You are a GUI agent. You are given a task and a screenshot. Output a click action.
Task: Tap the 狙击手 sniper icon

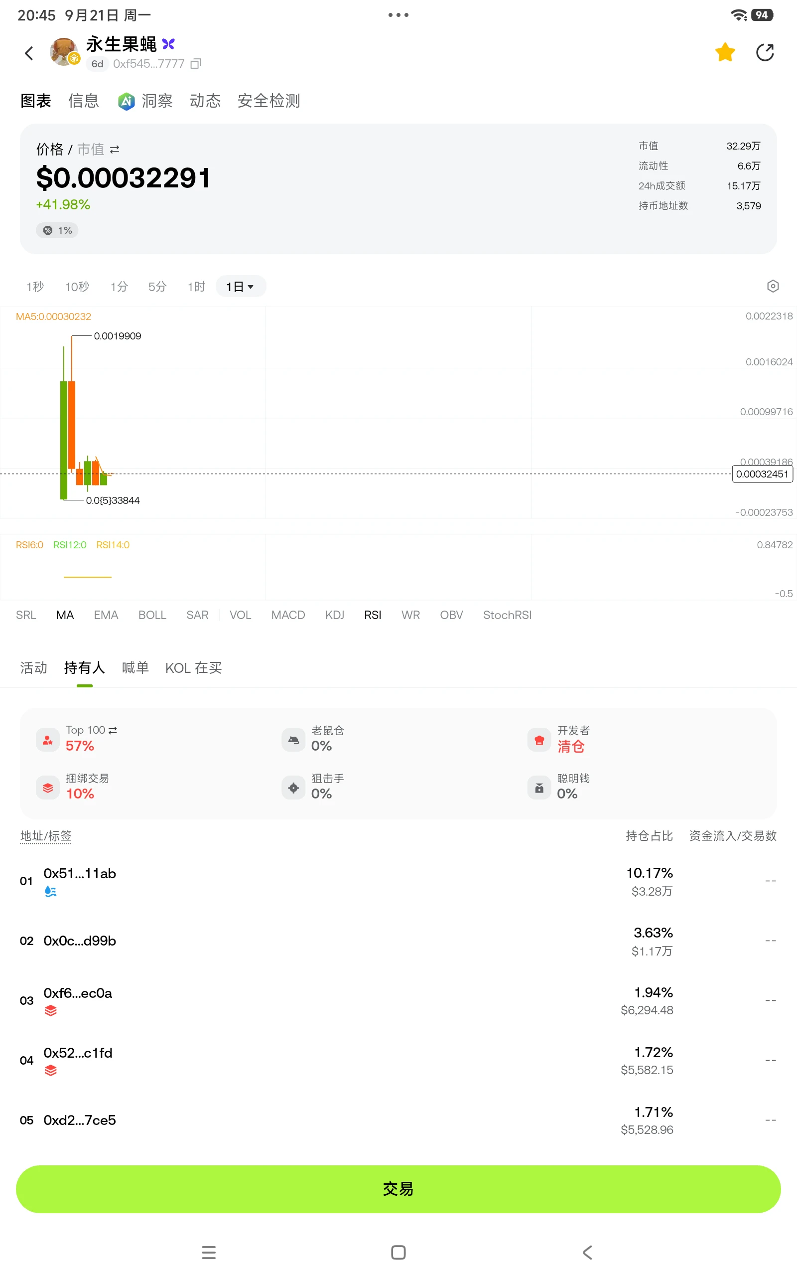[x=293, y=788]
